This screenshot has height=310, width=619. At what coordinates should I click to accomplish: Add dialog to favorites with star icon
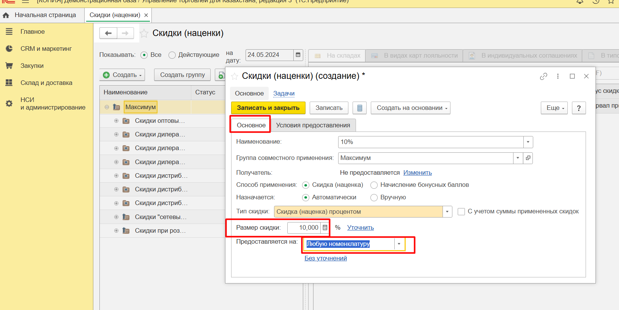click(x=235, y=77)
